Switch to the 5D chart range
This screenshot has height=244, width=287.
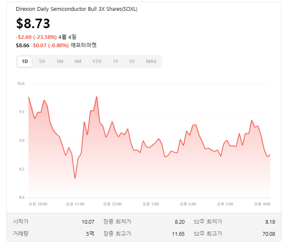pos(42,61)
